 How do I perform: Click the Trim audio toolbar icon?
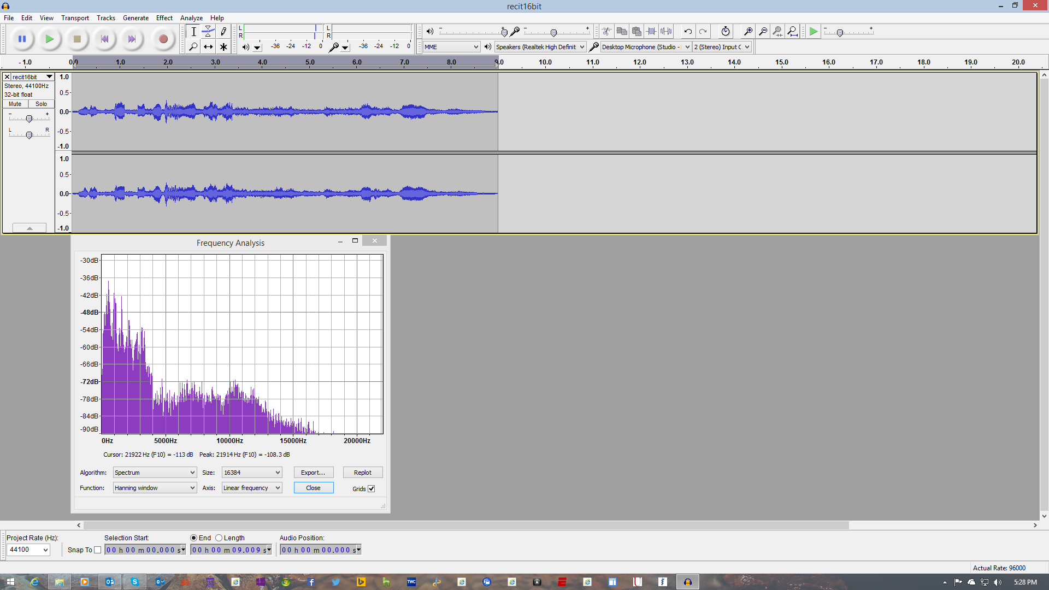(x=651, y=31)
